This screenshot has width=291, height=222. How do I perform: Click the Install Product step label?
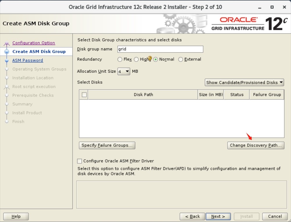point(27,113)
